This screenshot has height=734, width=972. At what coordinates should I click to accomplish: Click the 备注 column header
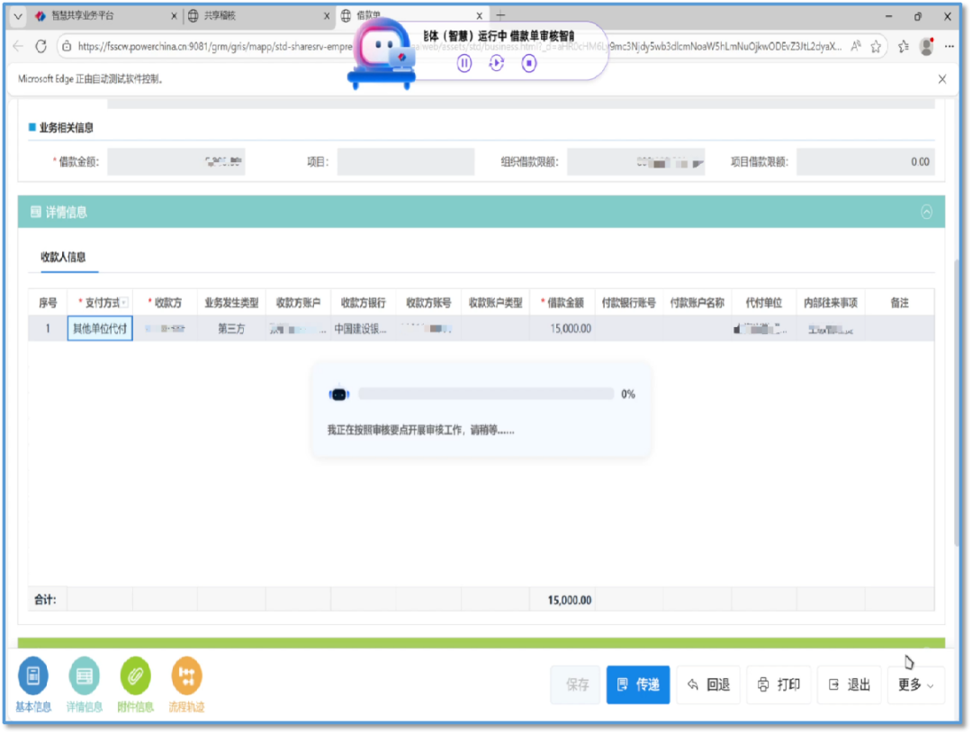(x=899, y=303)
